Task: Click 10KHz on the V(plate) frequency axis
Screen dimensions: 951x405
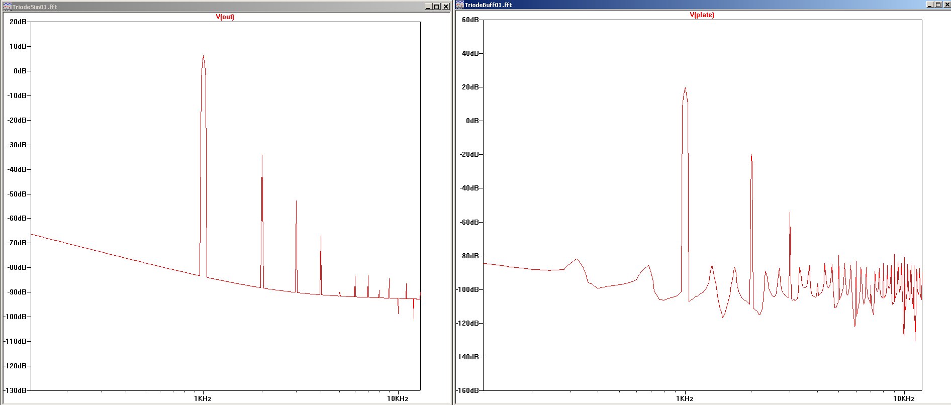Action: point(904,398)
